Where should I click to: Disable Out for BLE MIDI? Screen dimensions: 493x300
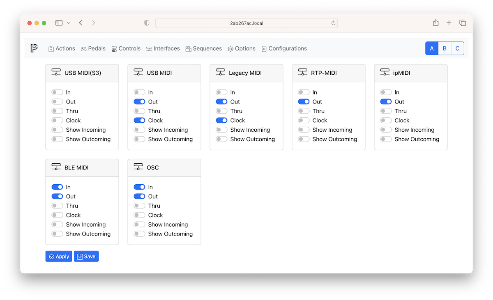[57, 197]
